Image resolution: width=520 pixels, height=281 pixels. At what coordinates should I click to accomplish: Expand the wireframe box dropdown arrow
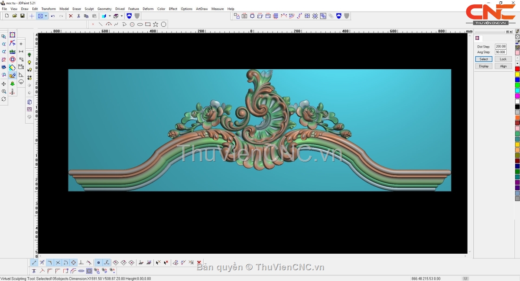coord(122,16)
